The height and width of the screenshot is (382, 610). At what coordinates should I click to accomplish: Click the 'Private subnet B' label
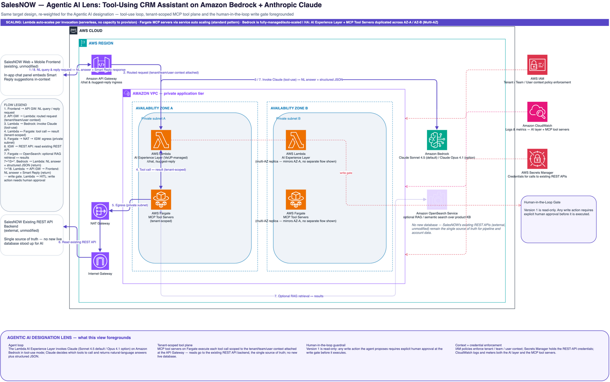[x=289, y=119]
